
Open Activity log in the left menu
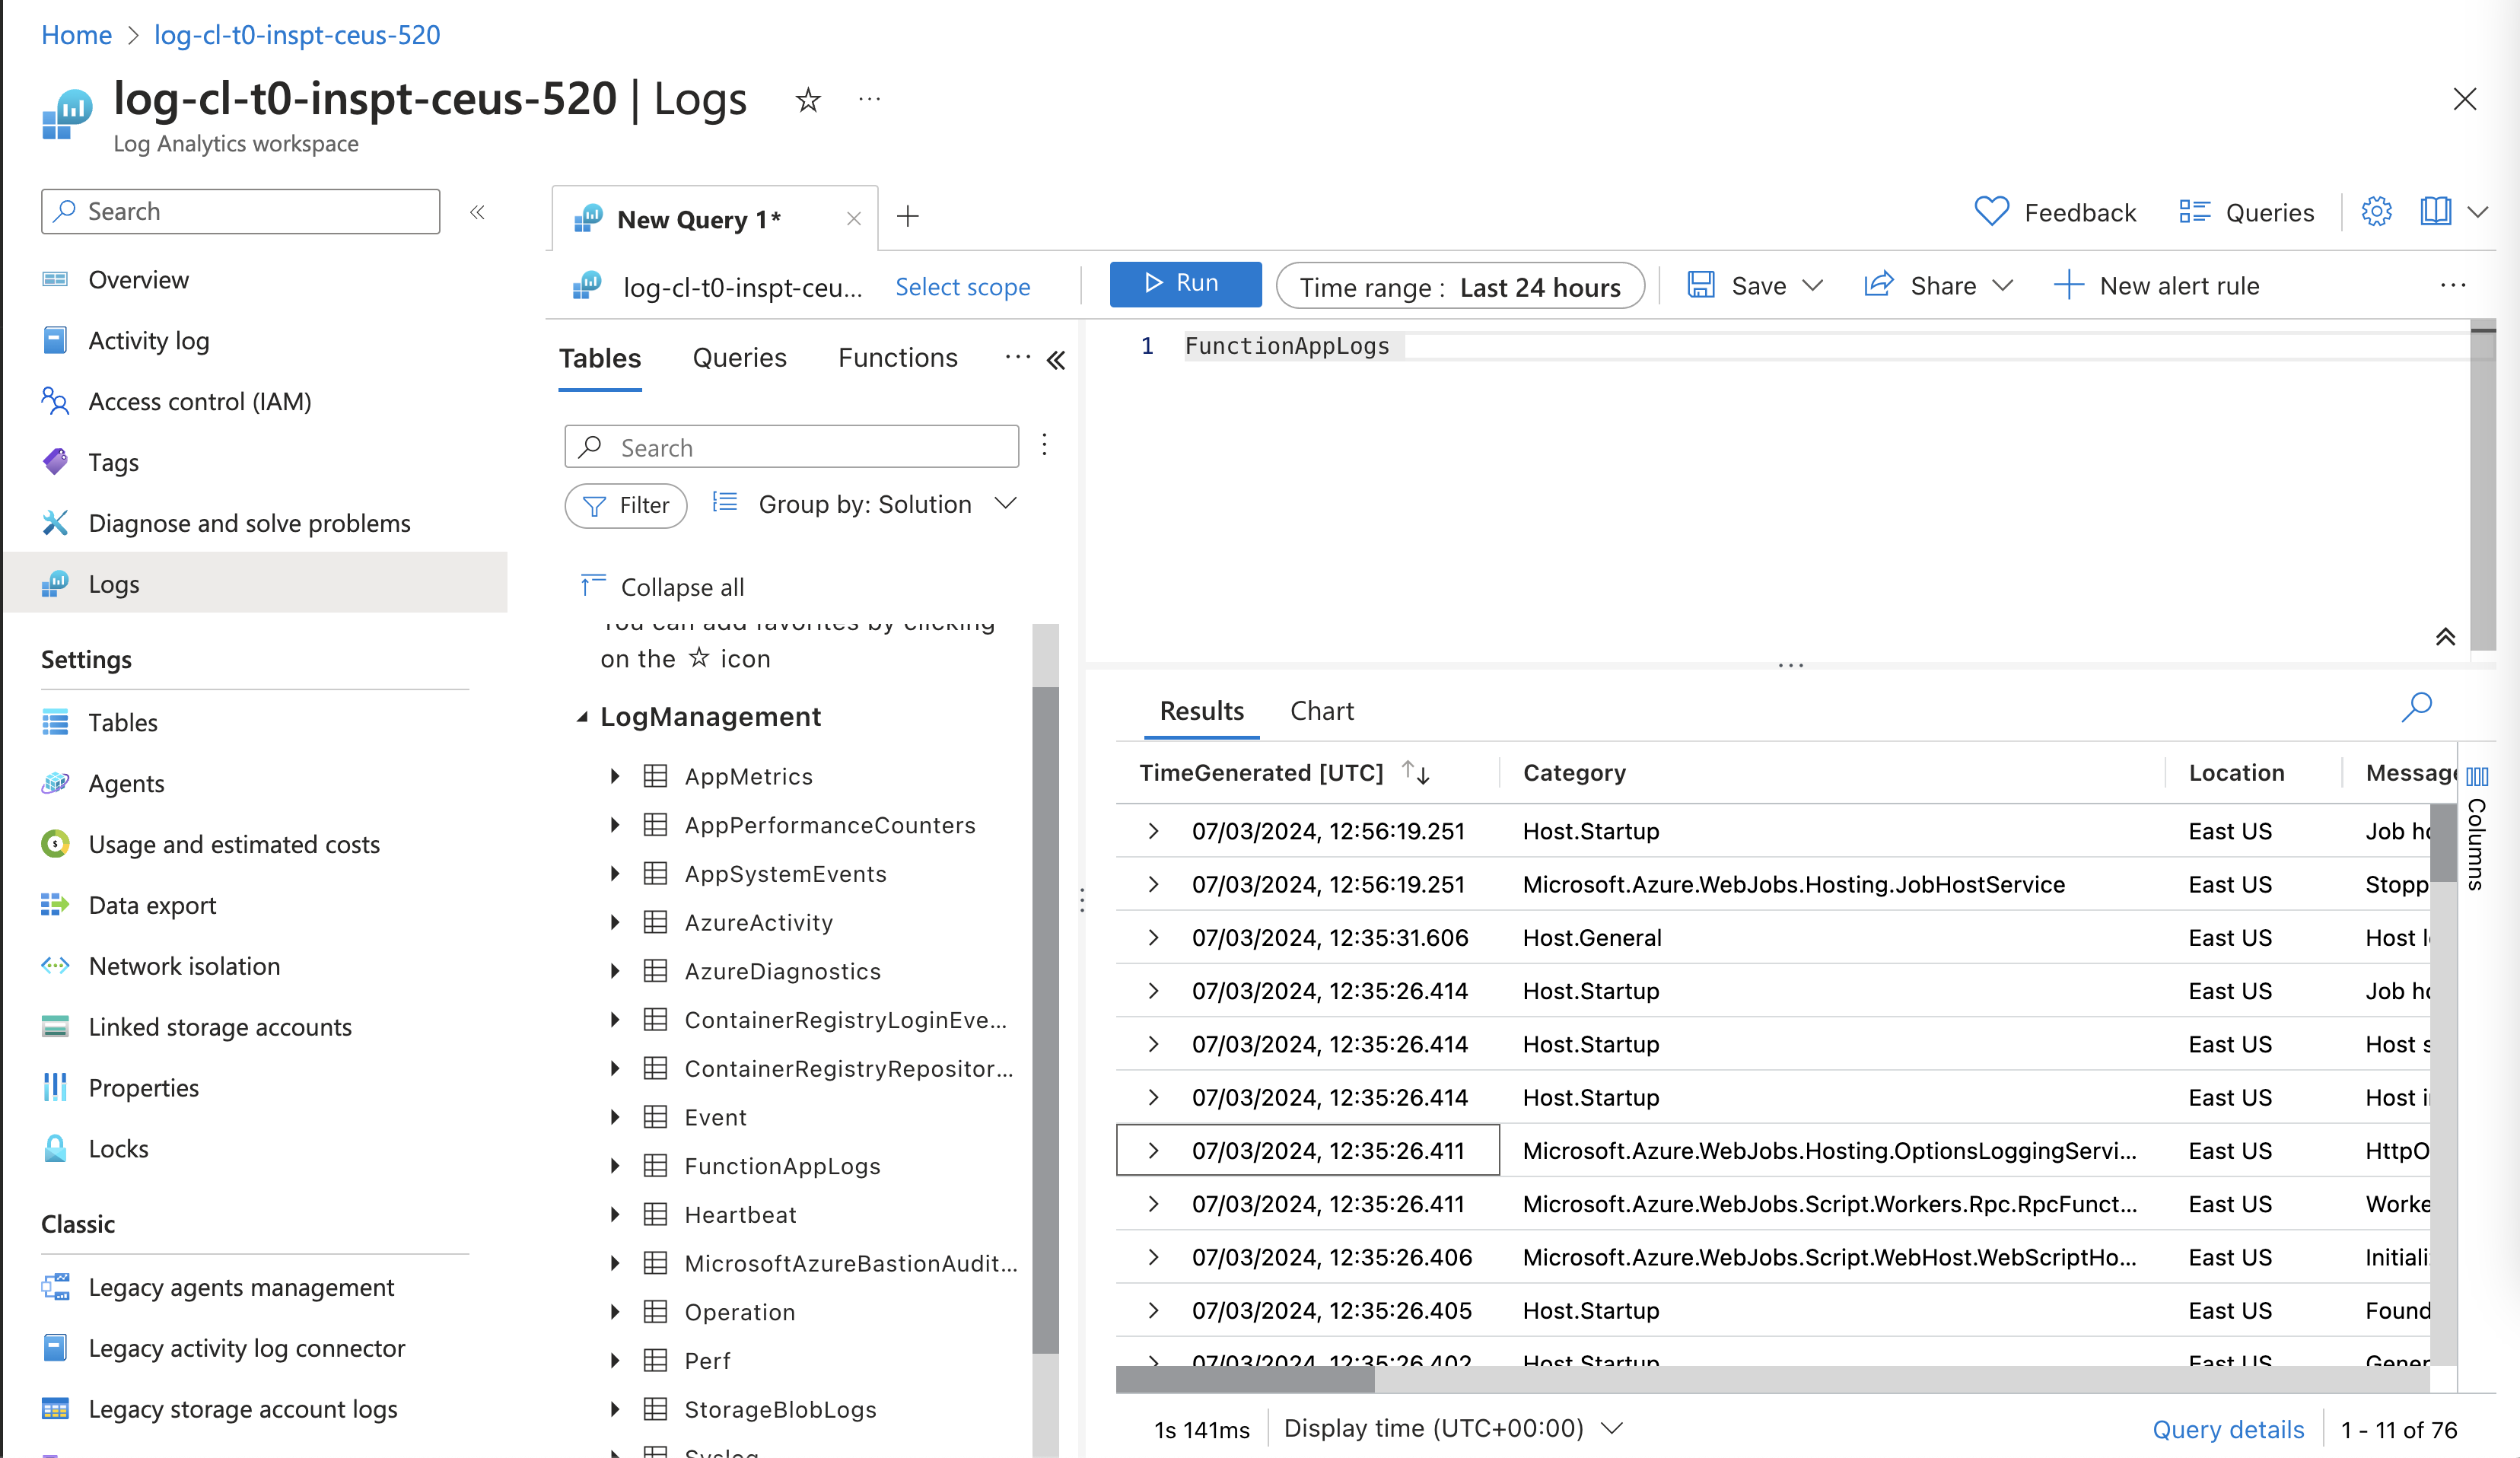(x=149, y=341)
